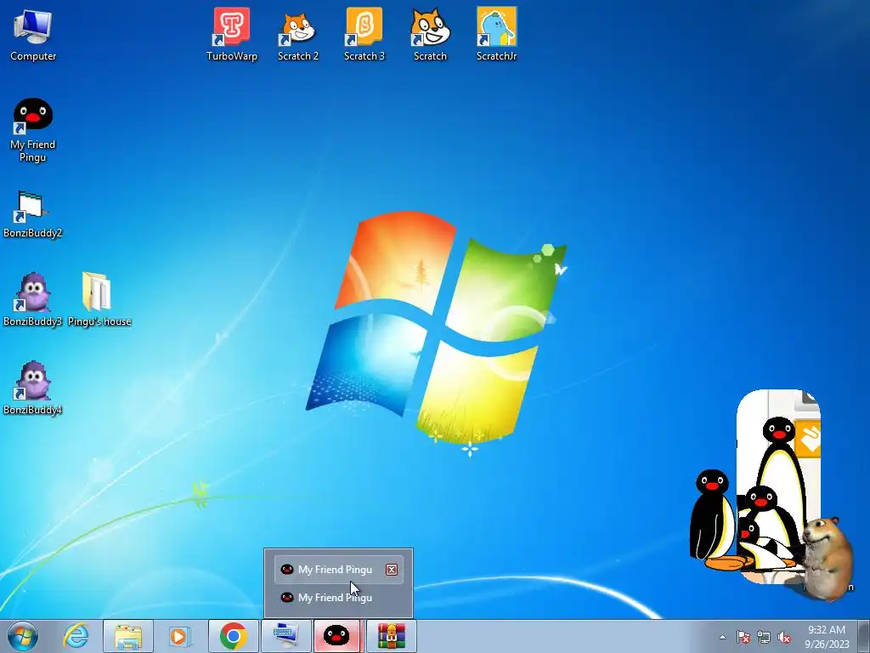Close the highlighted My Friend Pingu window
This screenshot has width=870, height=653.
[392, 570]
